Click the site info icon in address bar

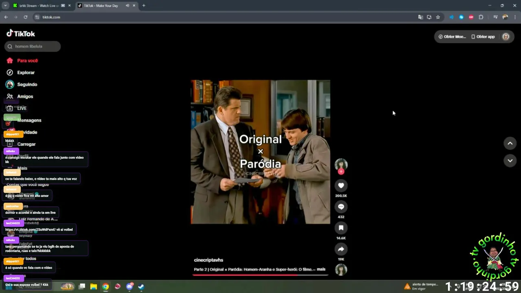(37, 17)
